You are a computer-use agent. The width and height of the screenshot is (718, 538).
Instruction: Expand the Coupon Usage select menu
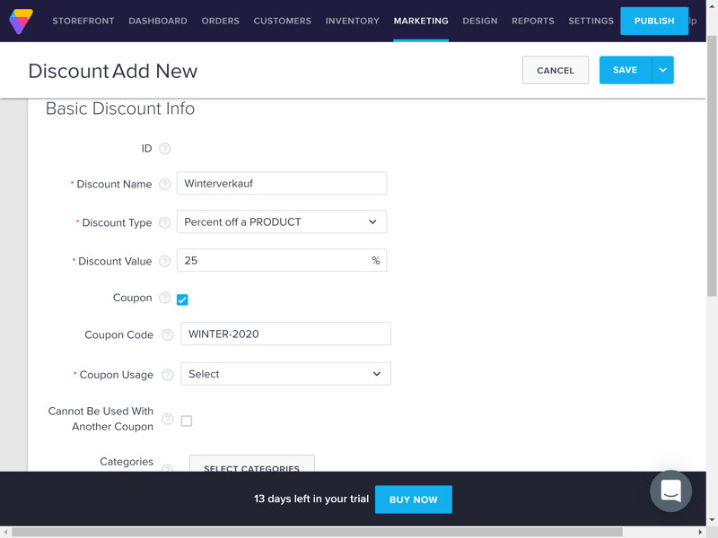point(285,374)
